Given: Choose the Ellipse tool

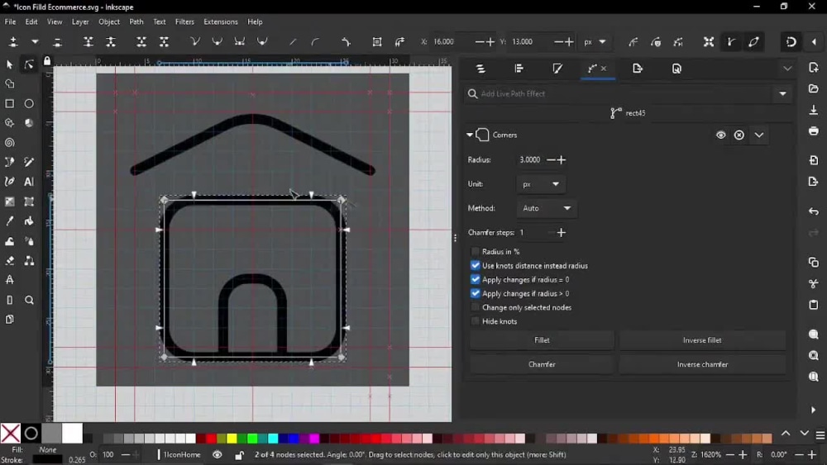Looking at the screenshot, I should point(29,104).
